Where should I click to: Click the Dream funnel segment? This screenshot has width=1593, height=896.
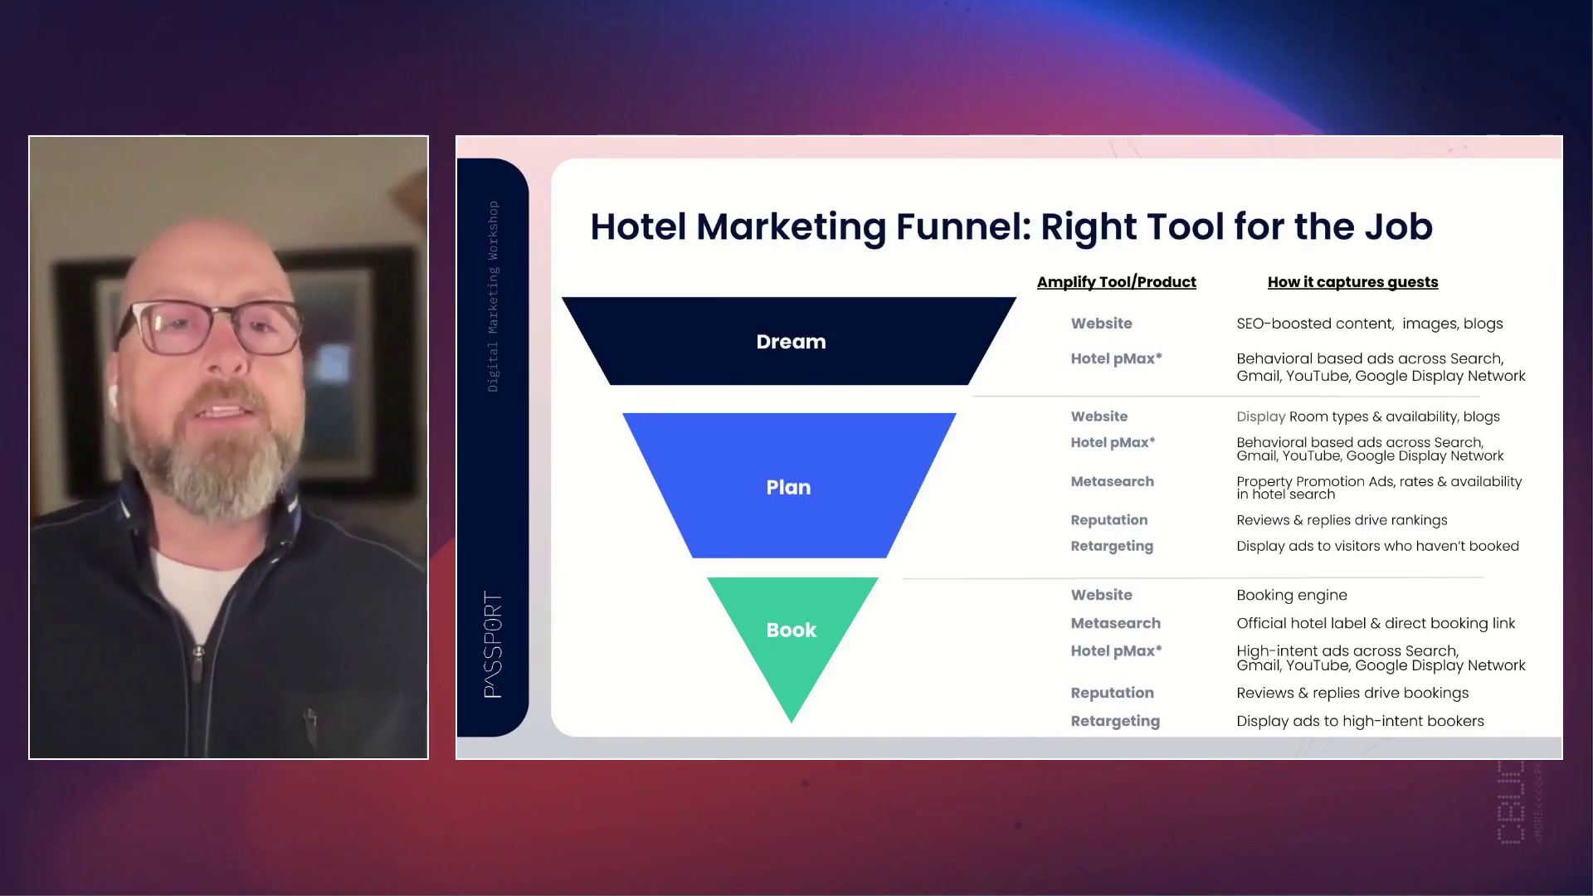point(789,341)
